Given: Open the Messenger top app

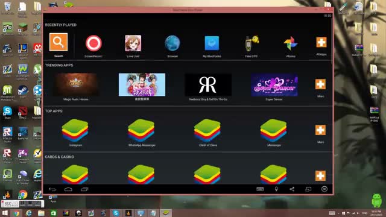Looking at the screenshot, I should (x=273, y=130).
